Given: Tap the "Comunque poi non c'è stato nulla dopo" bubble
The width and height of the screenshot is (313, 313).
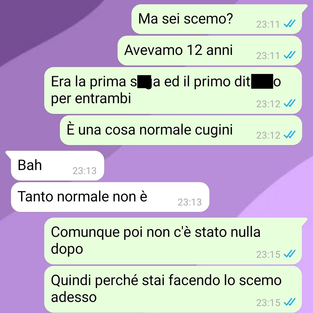Looking at the screenshot, I should pyautogui.click(x=173, y=241).
